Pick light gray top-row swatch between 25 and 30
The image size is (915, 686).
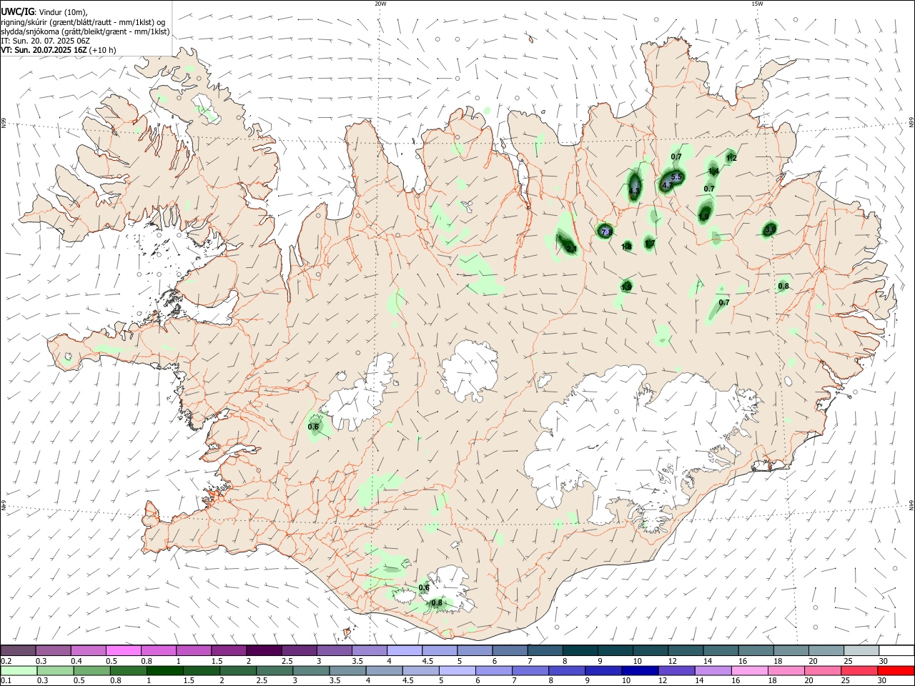point(862,650)
